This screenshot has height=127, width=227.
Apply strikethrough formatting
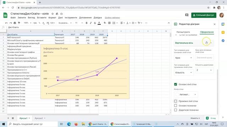click(x=95, y=23)
